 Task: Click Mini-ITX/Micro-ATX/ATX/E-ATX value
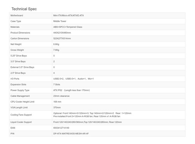pyautogui.click(x=69, y=16)
